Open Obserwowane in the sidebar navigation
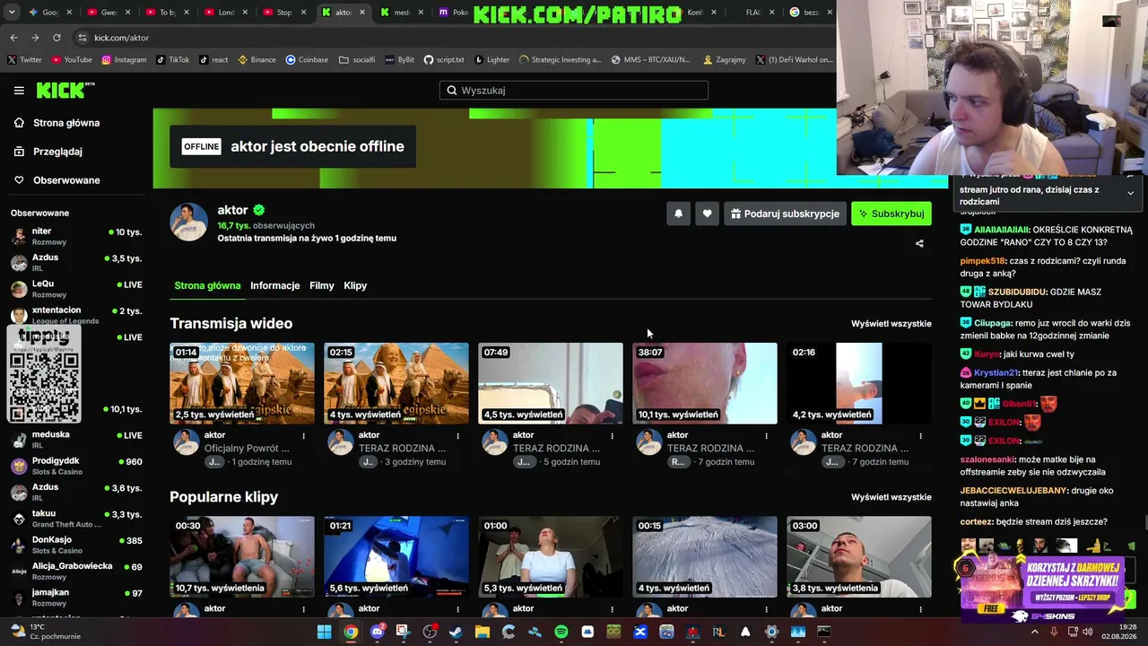This screenshot has width=1148, height=646. click(66, 180)
